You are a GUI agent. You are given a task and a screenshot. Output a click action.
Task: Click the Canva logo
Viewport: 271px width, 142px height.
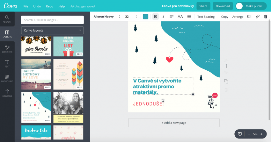tap(11, 6)
